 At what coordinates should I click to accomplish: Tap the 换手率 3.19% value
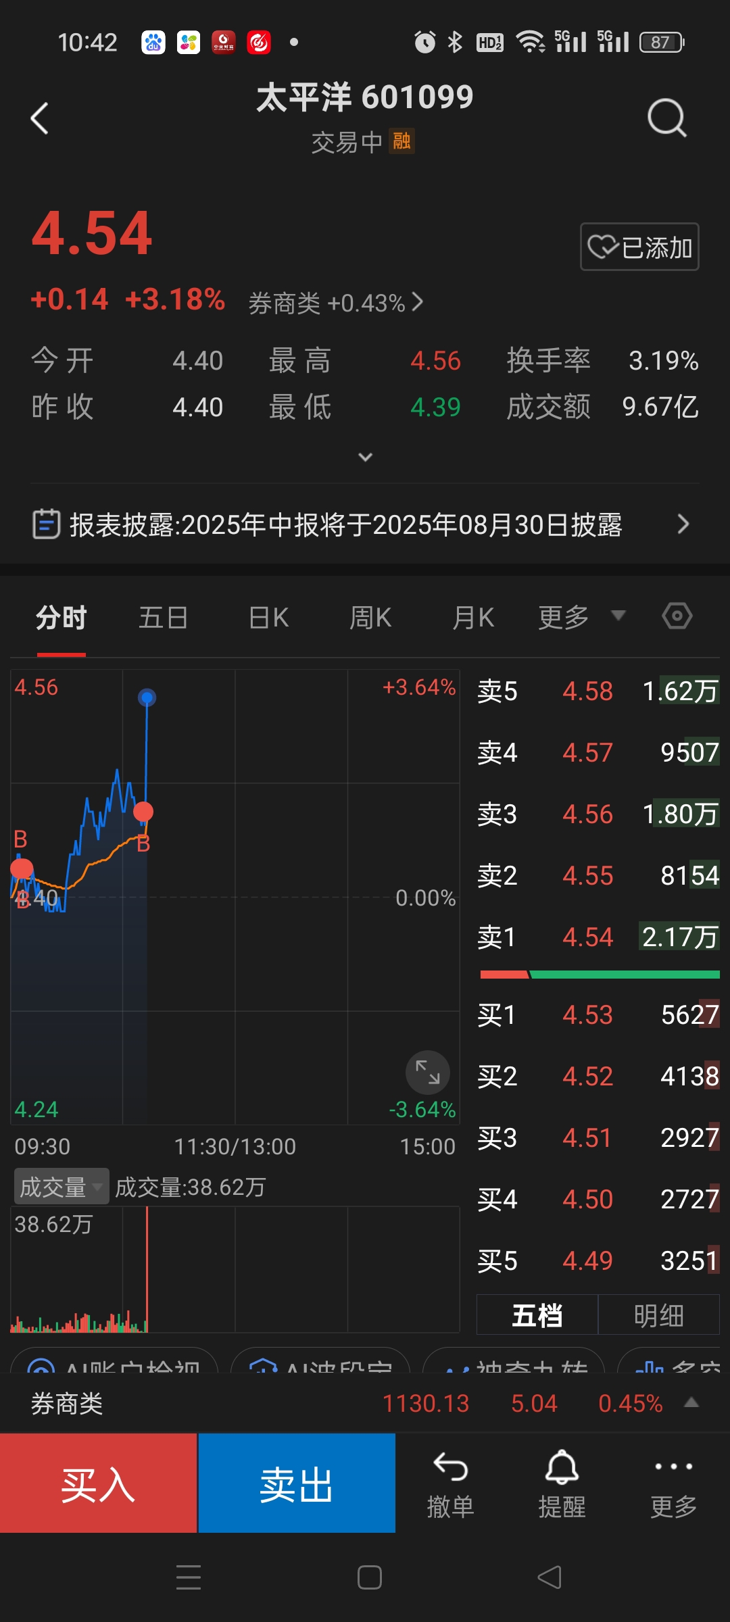coord(663,360)
